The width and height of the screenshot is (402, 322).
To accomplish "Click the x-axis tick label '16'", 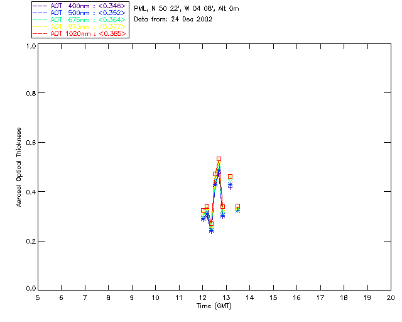I will point(296,297).
